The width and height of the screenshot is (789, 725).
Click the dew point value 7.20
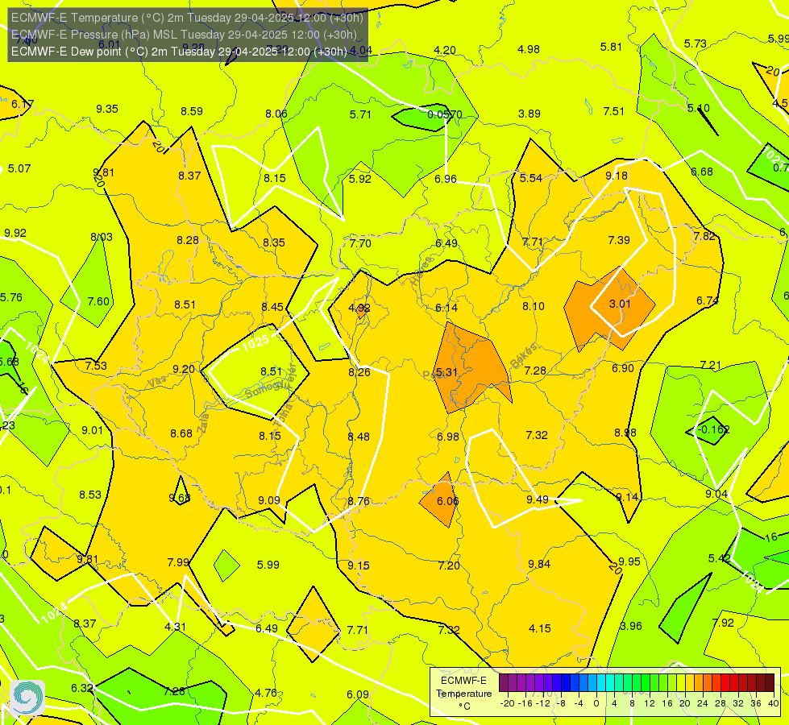click(x=449, y=566)
